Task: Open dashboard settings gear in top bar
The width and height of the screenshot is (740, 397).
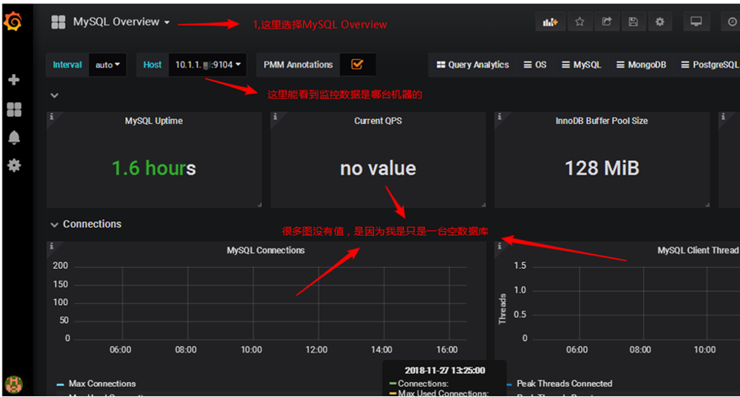Action: point(659,21)
